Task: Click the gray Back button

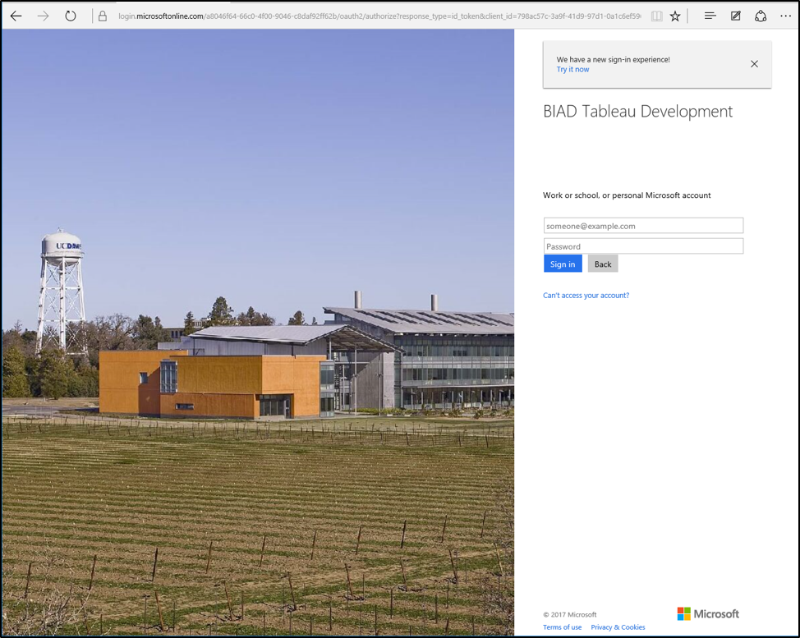Action: click(x=603, y=264)
